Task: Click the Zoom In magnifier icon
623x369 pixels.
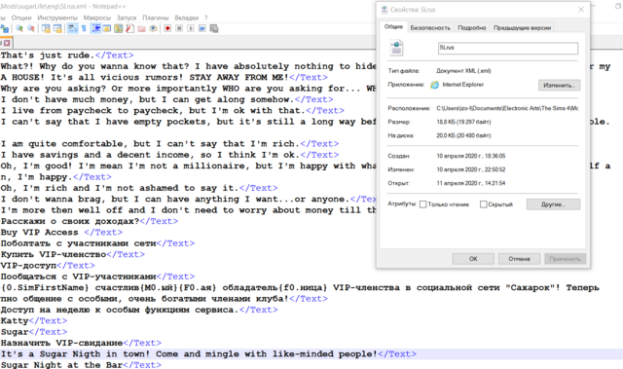Action: coord(19,28)
